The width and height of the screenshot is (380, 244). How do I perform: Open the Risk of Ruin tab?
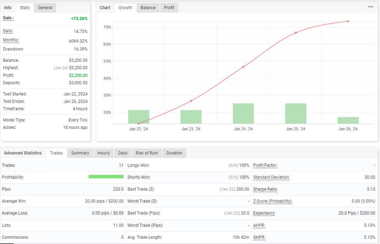pyautogui.click(x=147, y=153)
